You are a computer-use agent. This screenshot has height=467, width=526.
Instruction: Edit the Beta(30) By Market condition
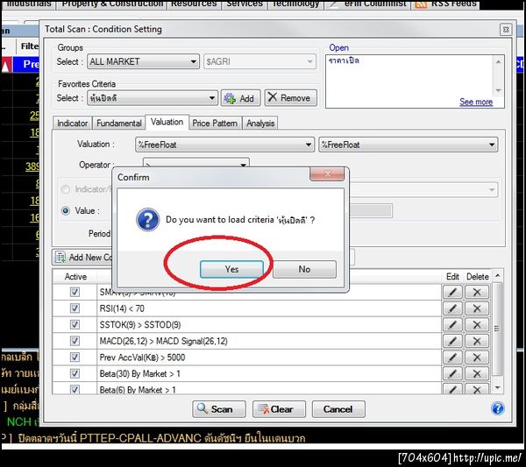pyautogui.click(x=452, y=373)
